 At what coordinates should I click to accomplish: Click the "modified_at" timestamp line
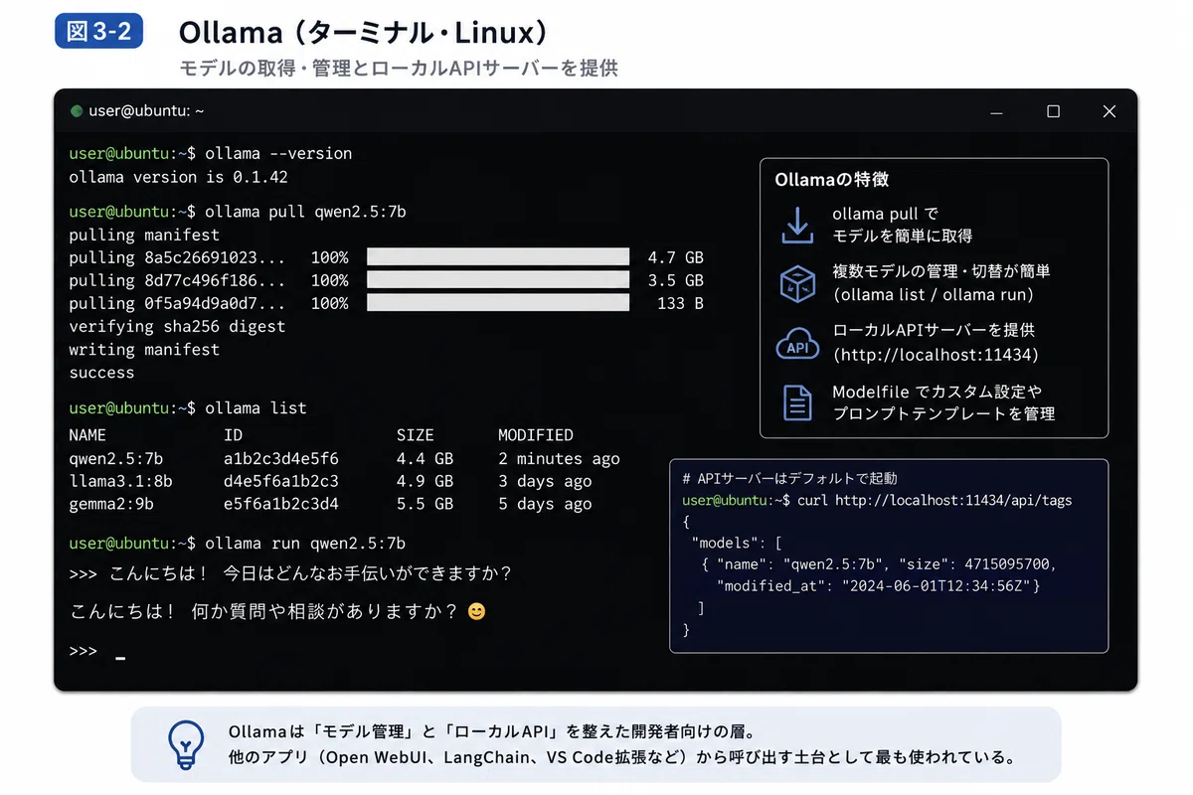(878, 586)
